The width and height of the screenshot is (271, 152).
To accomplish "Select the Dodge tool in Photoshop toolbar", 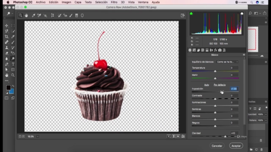I will tap(13, 59).
